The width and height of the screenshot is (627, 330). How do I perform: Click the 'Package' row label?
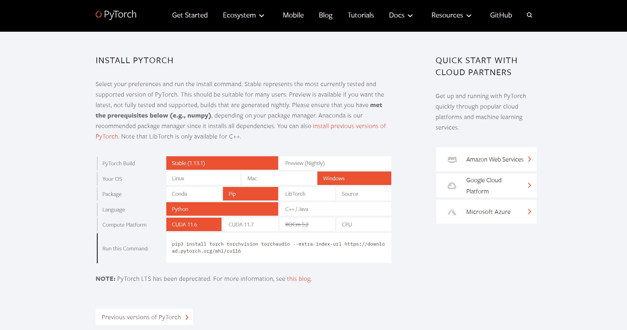[x=112, y=194]
